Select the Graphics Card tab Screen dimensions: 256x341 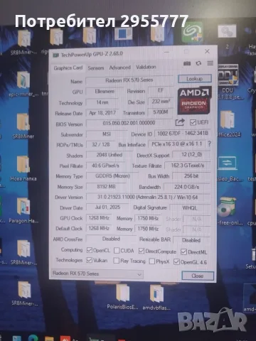[68, 67]
